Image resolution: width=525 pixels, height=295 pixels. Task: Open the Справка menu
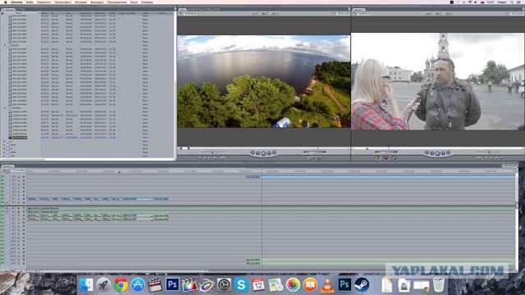click(147, 2)
